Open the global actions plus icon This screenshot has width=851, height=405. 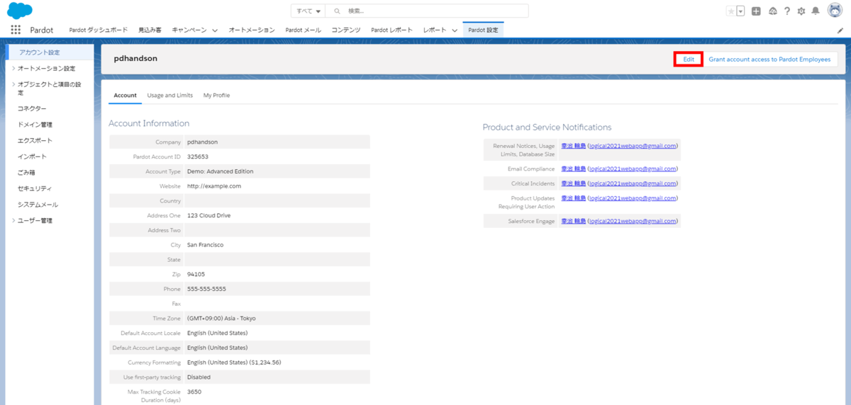[x=757, y=11]
